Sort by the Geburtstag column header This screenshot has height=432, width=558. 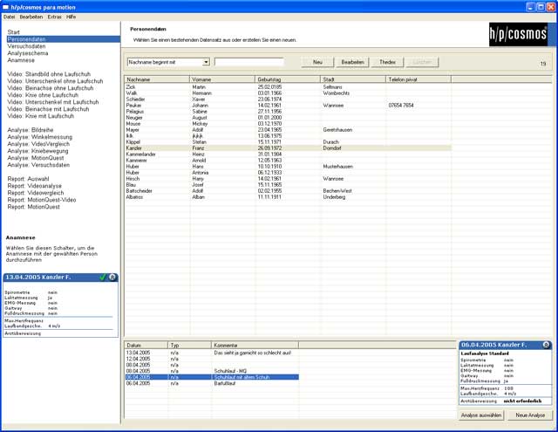click(x=288, y=79)
